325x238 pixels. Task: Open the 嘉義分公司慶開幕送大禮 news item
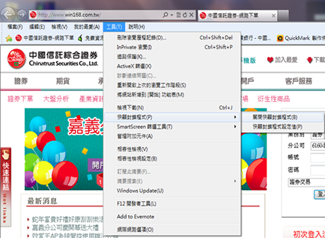[65, 228]
